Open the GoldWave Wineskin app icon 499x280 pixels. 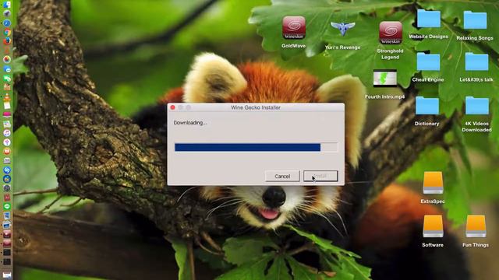(x=294, y=28)
